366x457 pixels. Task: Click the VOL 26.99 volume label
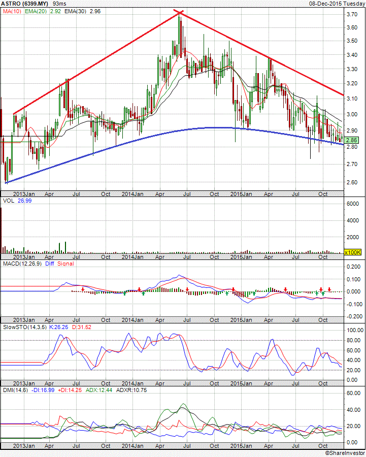[x=17, y=201]
